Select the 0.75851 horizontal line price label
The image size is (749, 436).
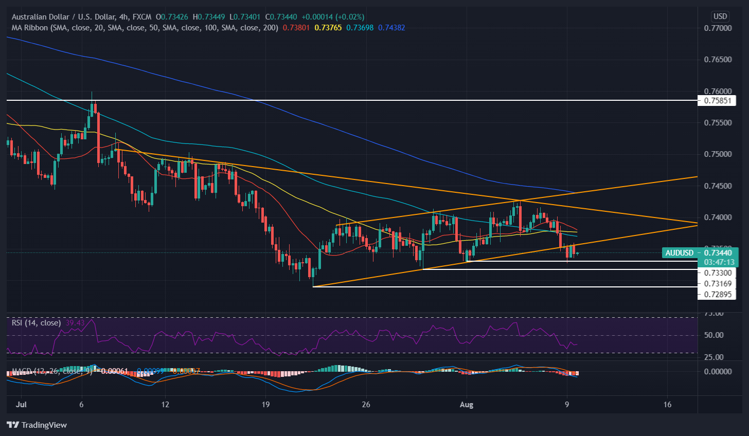[x=718, y=101]
